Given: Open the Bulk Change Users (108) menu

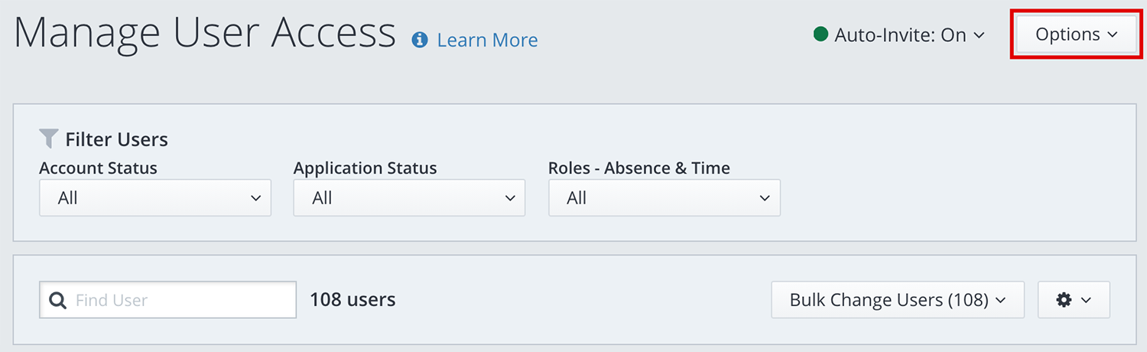Looking at the screenshot, I should tap(897, 300).
